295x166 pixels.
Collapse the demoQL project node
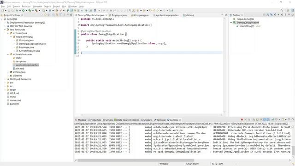2,19
